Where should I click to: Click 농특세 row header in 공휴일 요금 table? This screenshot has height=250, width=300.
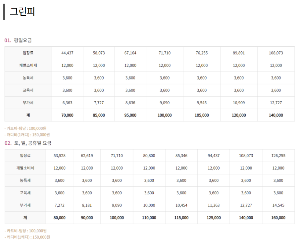[x=25, y=180]
